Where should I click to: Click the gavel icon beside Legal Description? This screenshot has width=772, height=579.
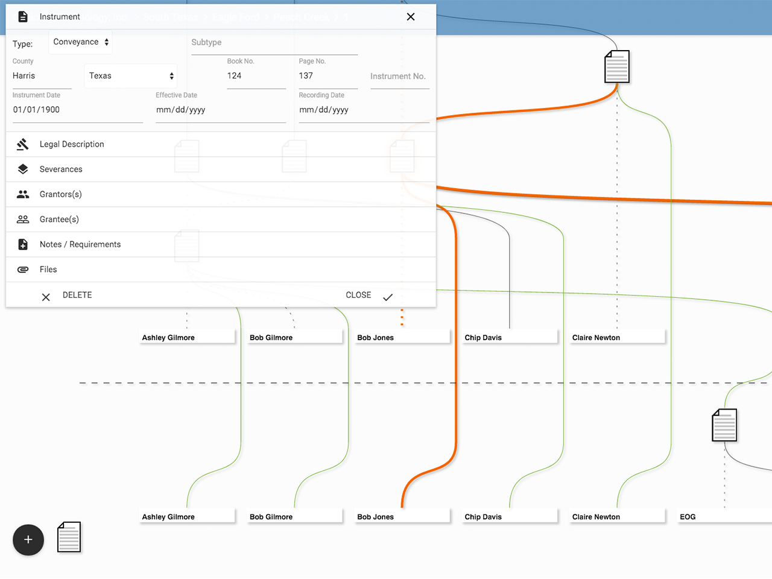tap(23, 144)
